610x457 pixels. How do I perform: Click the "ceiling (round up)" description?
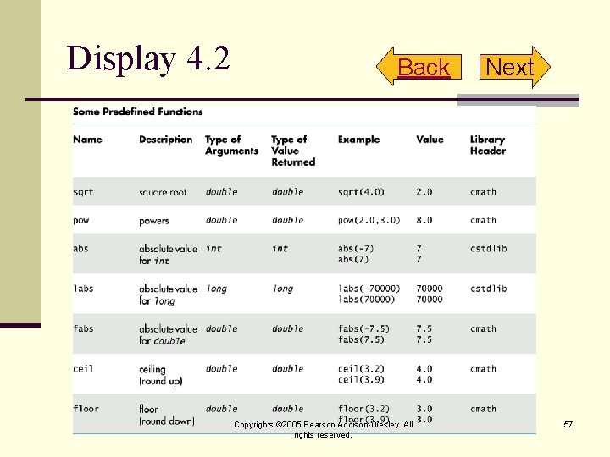(161, 375)
